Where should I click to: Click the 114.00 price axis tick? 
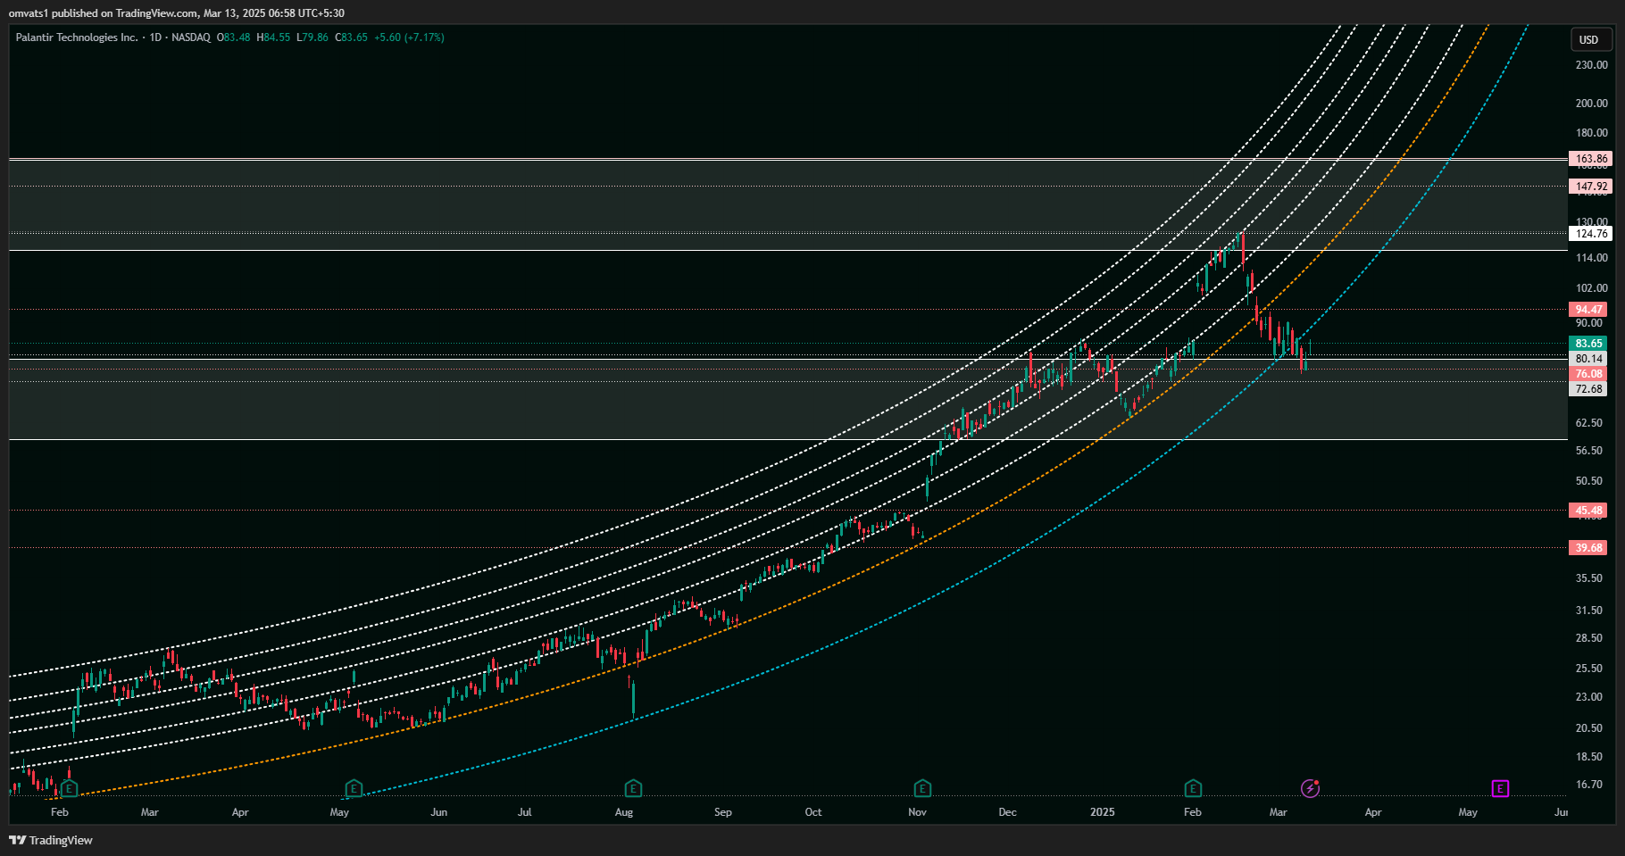click(x=1591, y=258)
